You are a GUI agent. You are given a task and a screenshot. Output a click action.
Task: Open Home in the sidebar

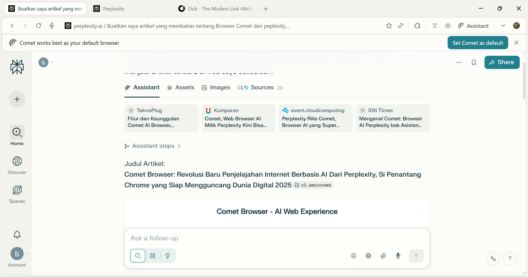(17, 136)
